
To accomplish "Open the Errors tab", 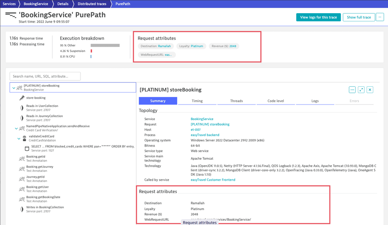I will [x=354, y=101].
